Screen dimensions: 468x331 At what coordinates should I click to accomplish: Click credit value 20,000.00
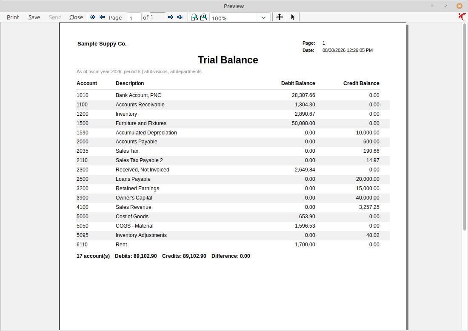pos(368,179)
